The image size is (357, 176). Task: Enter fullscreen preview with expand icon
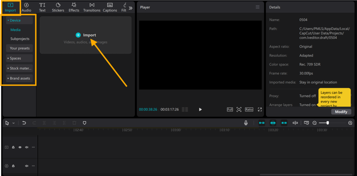260,109
